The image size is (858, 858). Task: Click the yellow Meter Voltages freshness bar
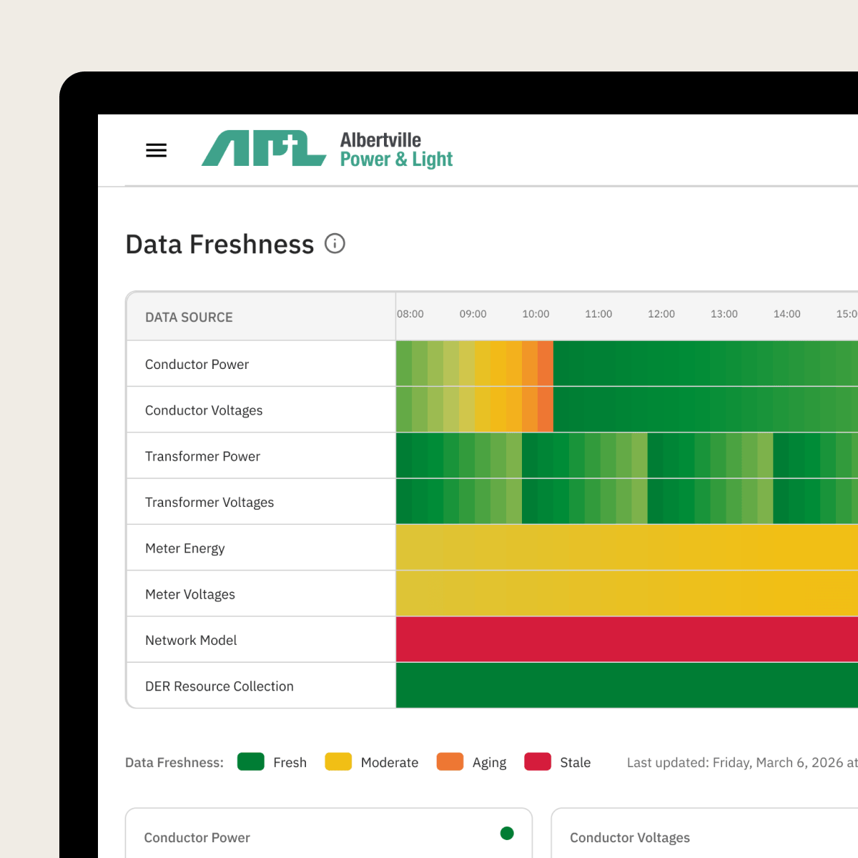627,593
